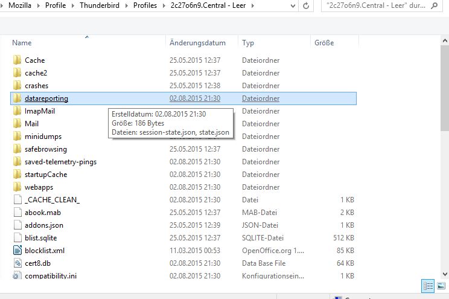Screen dimensions: 449x299
Task: Click the webapps folder icon
Action: click(x=17, y=187)
